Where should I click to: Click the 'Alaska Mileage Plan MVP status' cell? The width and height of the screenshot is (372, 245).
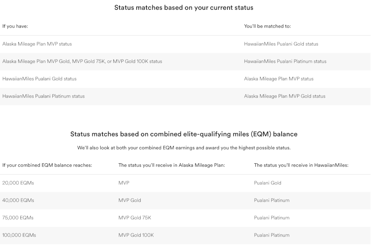pos(37,44)
